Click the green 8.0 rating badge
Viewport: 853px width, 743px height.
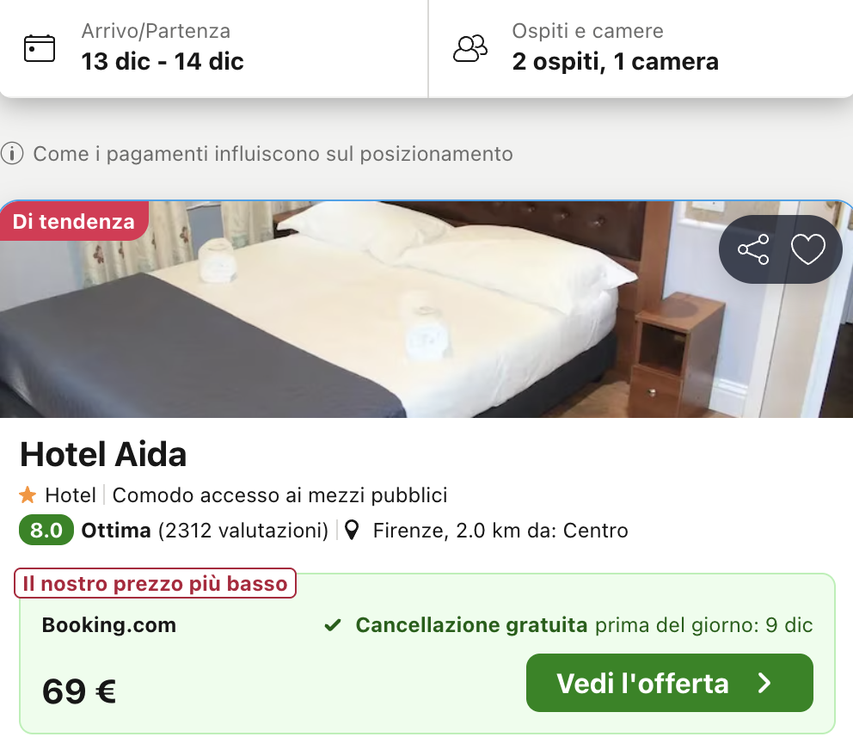pos(46,531)
